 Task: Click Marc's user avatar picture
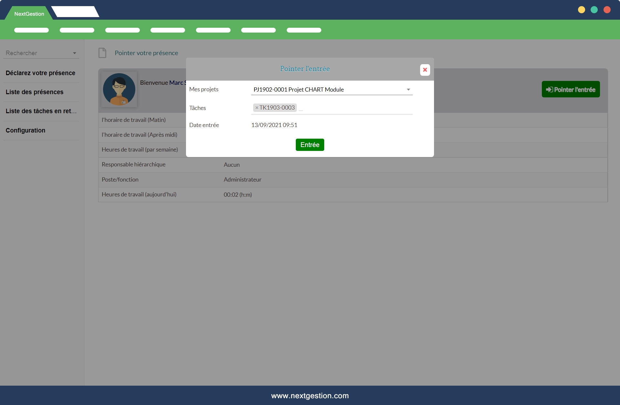tap(119, 89)
